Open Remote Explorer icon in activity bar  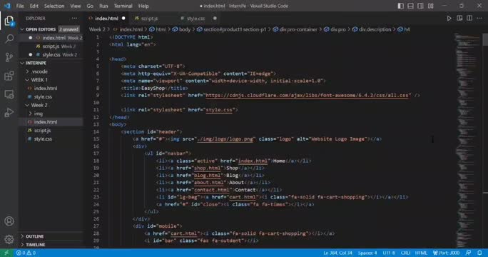9,94
